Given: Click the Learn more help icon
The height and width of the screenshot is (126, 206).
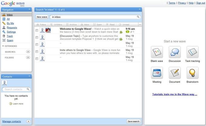Looking at the screenshot, I should tap(11, 104).
